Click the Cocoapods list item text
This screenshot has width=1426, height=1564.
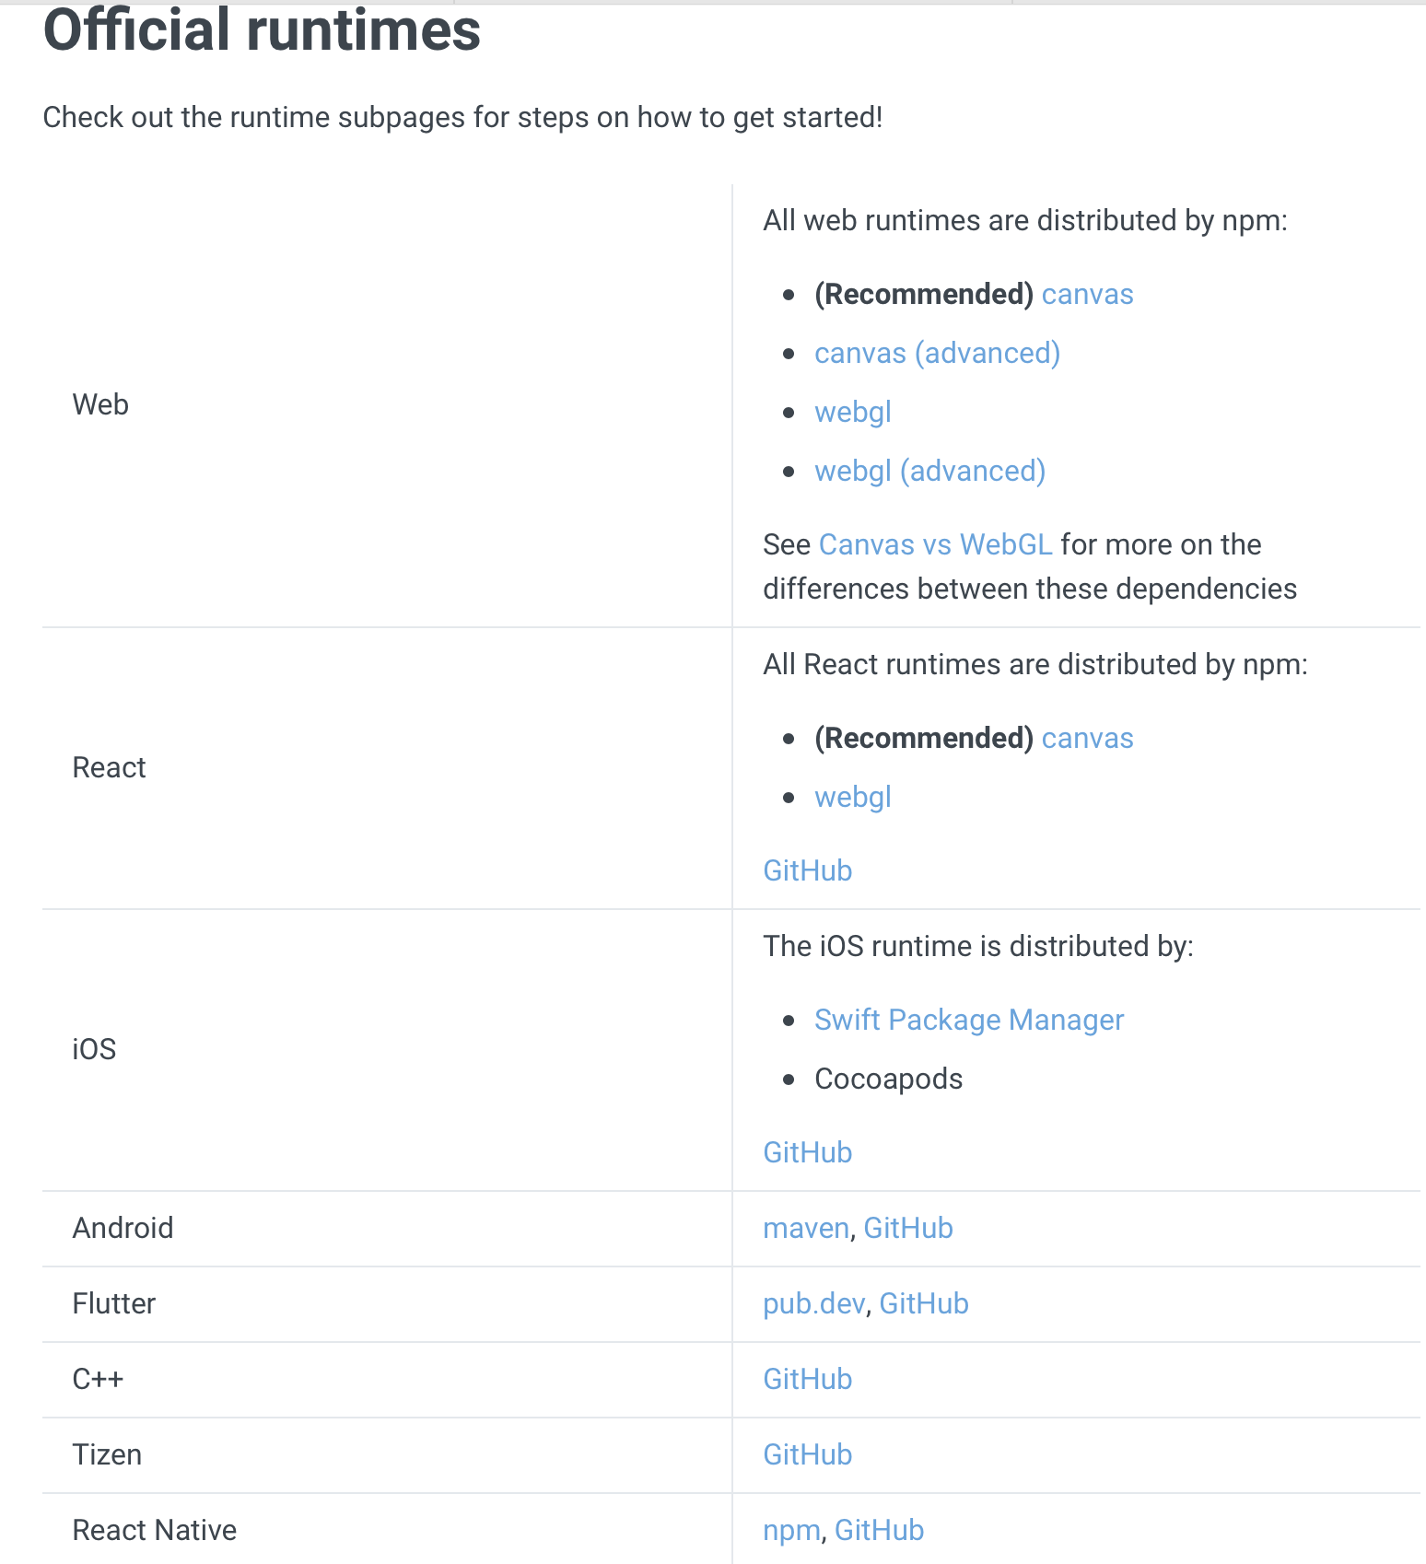pos(889,1079)
